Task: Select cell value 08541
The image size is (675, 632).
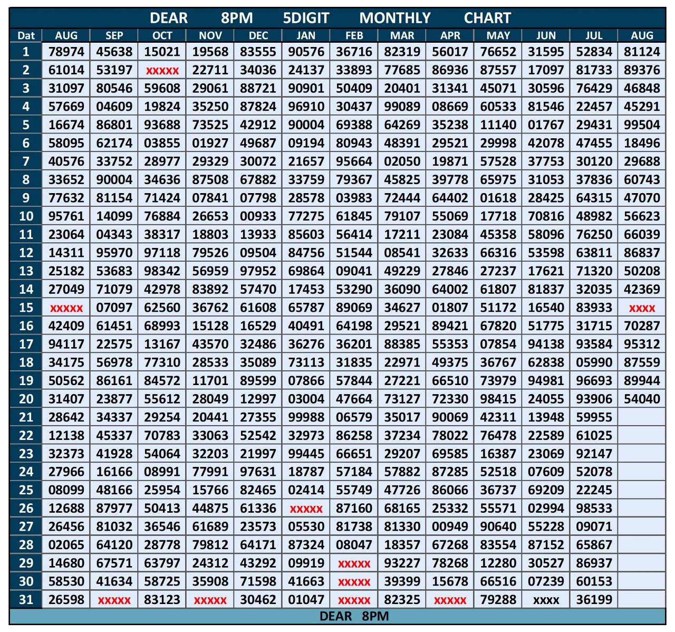Action: 402,253
